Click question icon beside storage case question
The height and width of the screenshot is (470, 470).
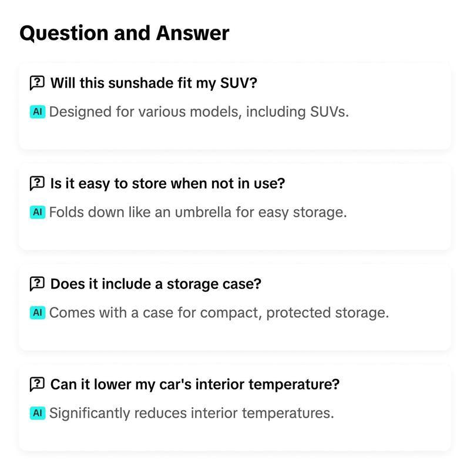[37, 284]
